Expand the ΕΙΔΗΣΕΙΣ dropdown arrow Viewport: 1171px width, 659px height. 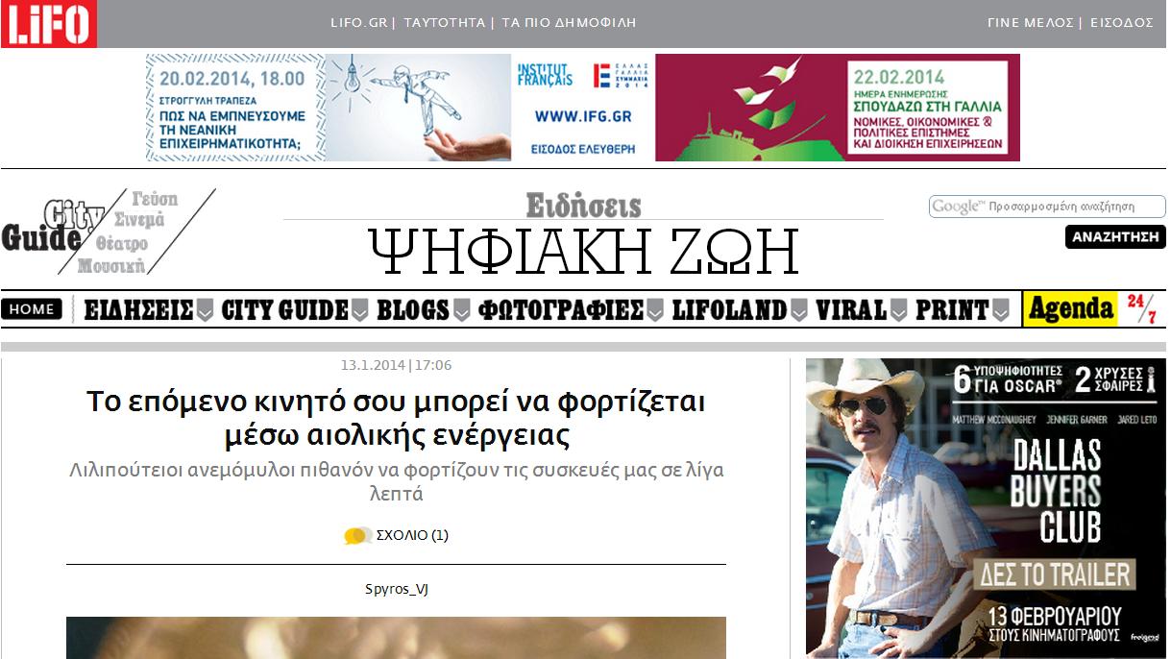(205, 310)
